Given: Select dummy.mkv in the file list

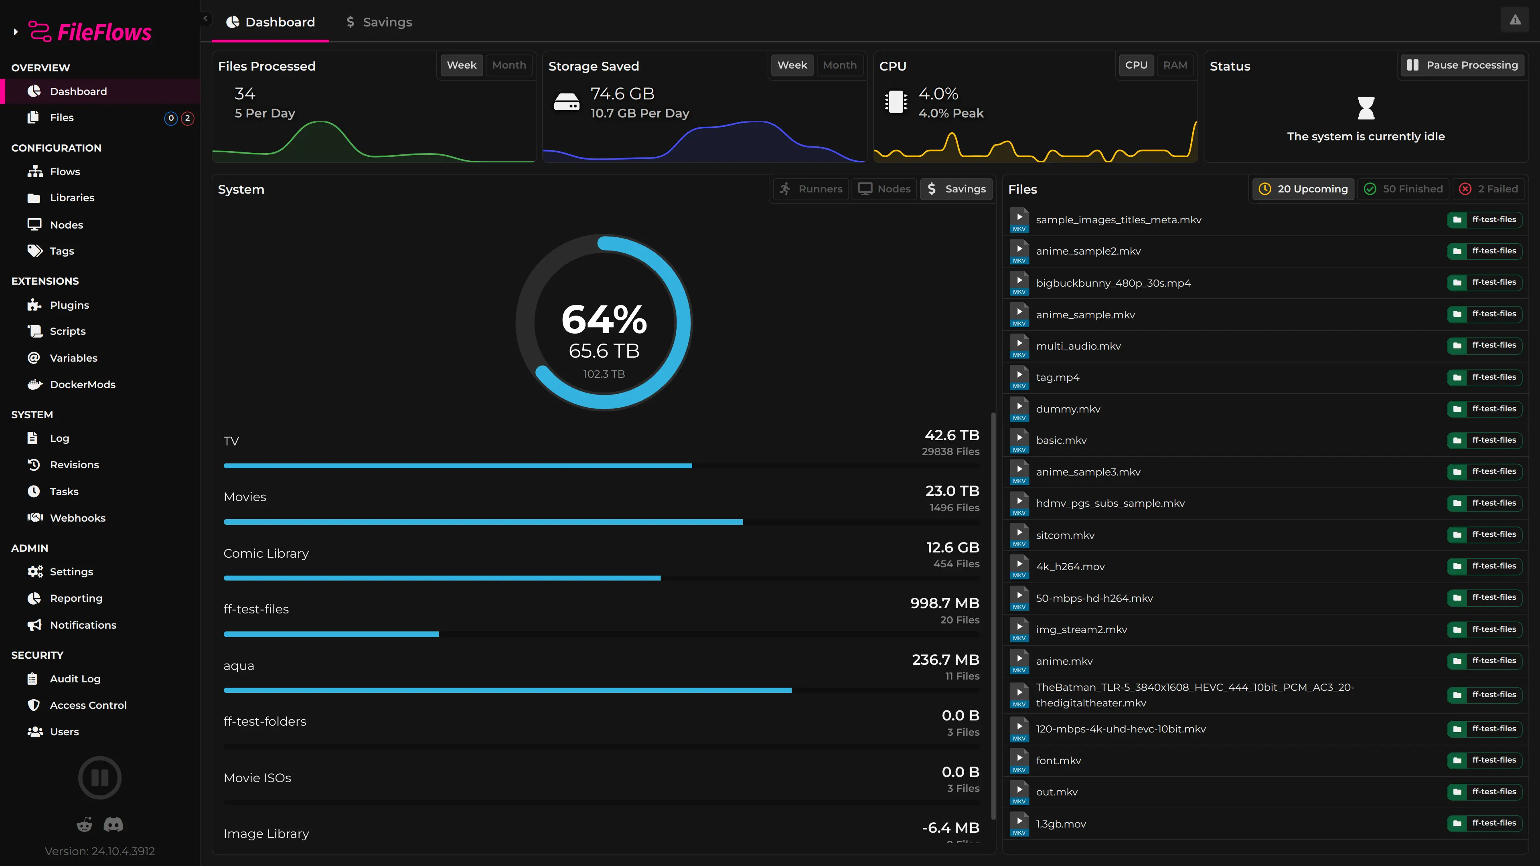Looking at the screenshot, I should coord(1266,409).
